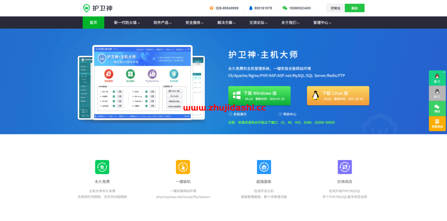The width and height of the screenshot is (447, 221).
Task: Click the blue 超强面板 feature icon
Action: (x=264, y=167)
